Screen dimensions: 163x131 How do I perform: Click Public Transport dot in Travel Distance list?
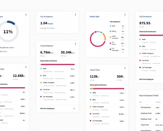(41, 83)
